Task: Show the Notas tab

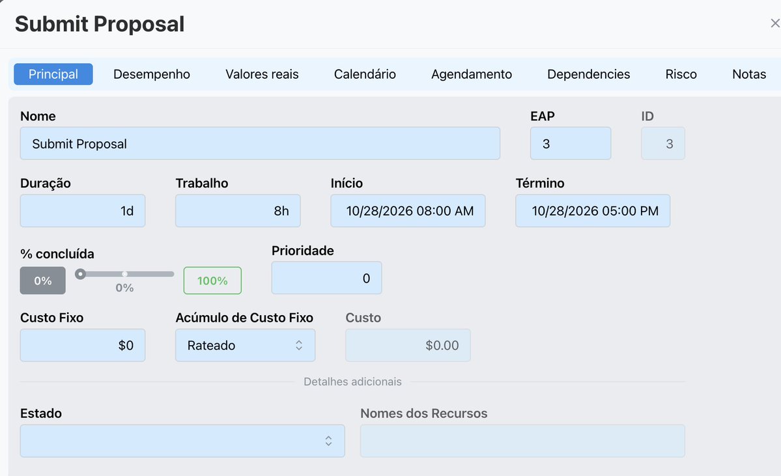Action: (x=748, y=74)
